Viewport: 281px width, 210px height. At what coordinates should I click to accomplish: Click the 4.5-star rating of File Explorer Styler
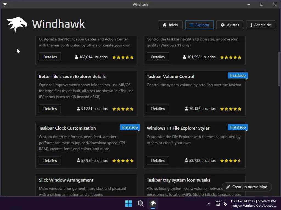point(231,161)
